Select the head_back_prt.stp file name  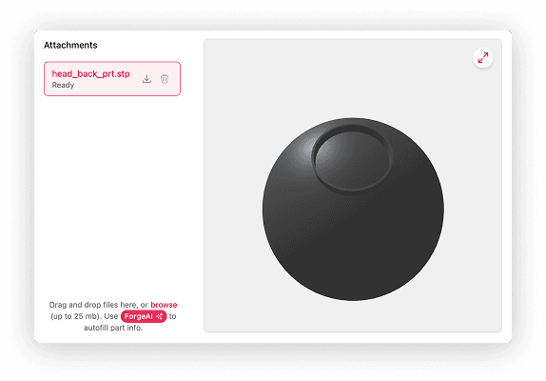(x=90, y=74)
